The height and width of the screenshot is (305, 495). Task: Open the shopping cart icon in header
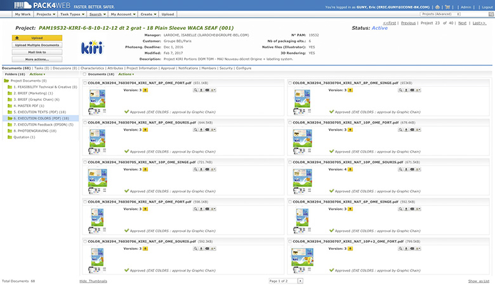pyautogui.click(x=447, y=7)
